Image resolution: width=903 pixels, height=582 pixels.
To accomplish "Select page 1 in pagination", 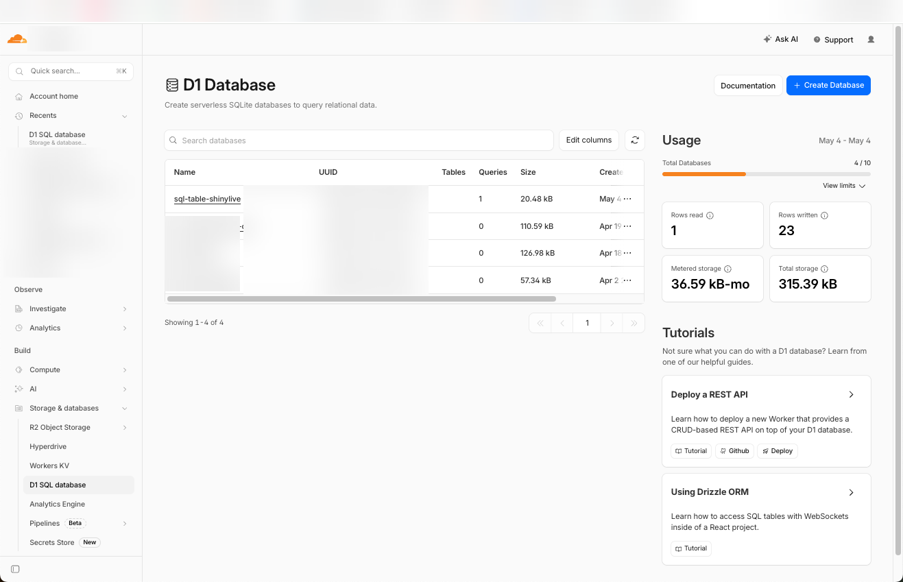I will tap(587, 323).
